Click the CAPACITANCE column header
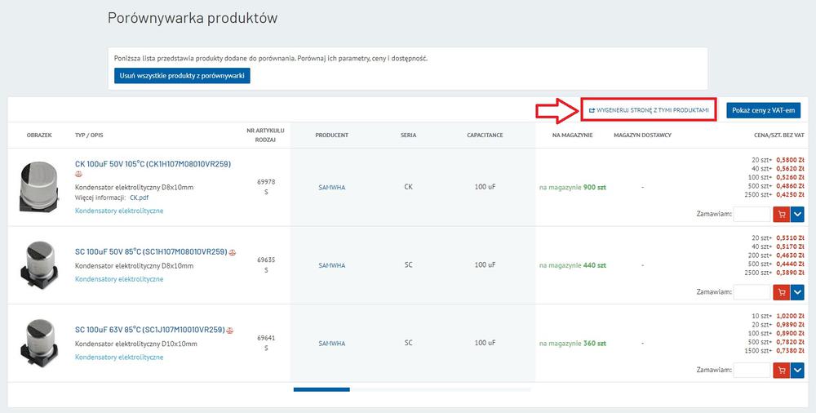 [485, 135]
